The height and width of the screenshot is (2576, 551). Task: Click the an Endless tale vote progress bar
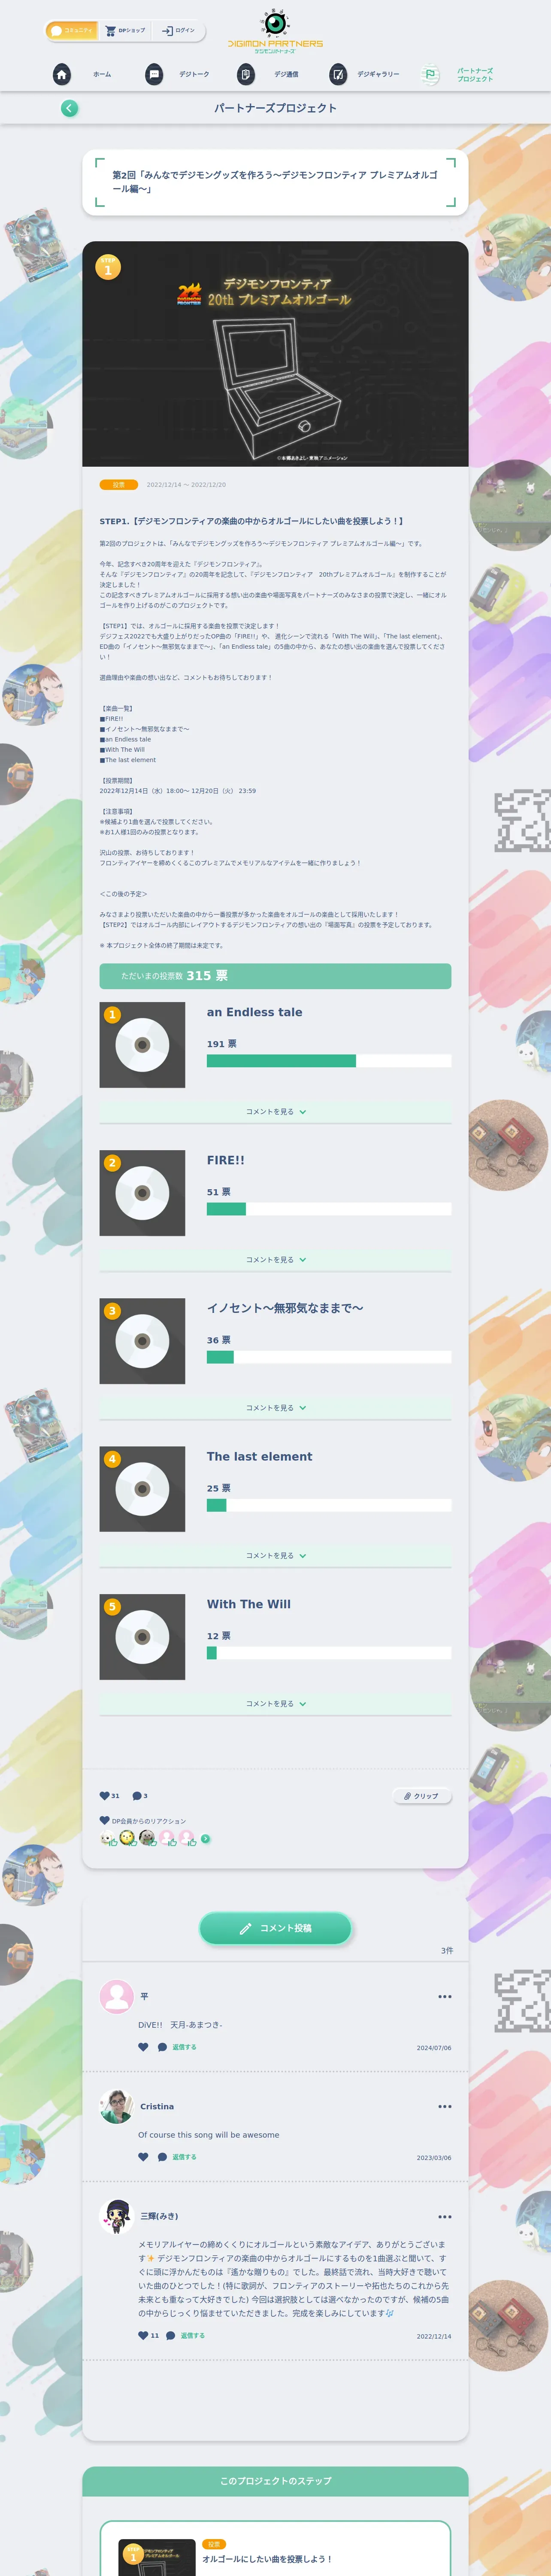pyautogui.click(x=328, y=1061)
